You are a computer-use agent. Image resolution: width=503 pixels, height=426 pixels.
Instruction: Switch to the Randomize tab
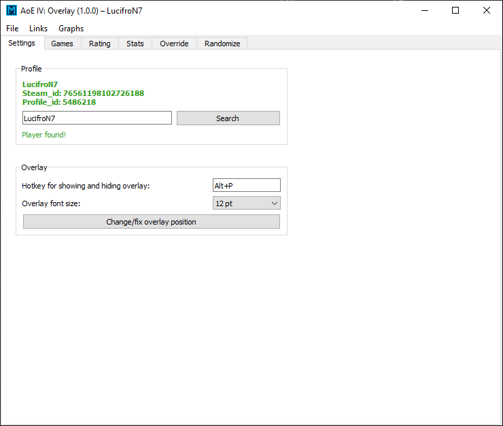coord(222,44)
